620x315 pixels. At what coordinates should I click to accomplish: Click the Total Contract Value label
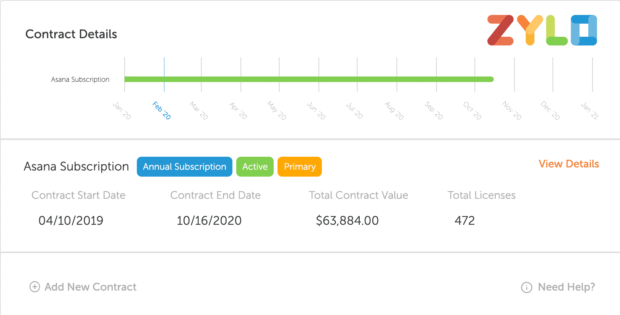click(359, 195)
